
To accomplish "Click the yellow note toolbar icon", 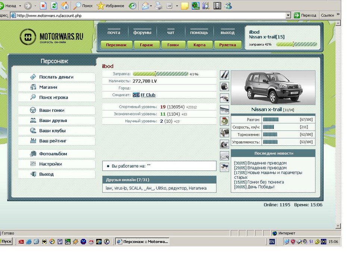I will [185, 6].
